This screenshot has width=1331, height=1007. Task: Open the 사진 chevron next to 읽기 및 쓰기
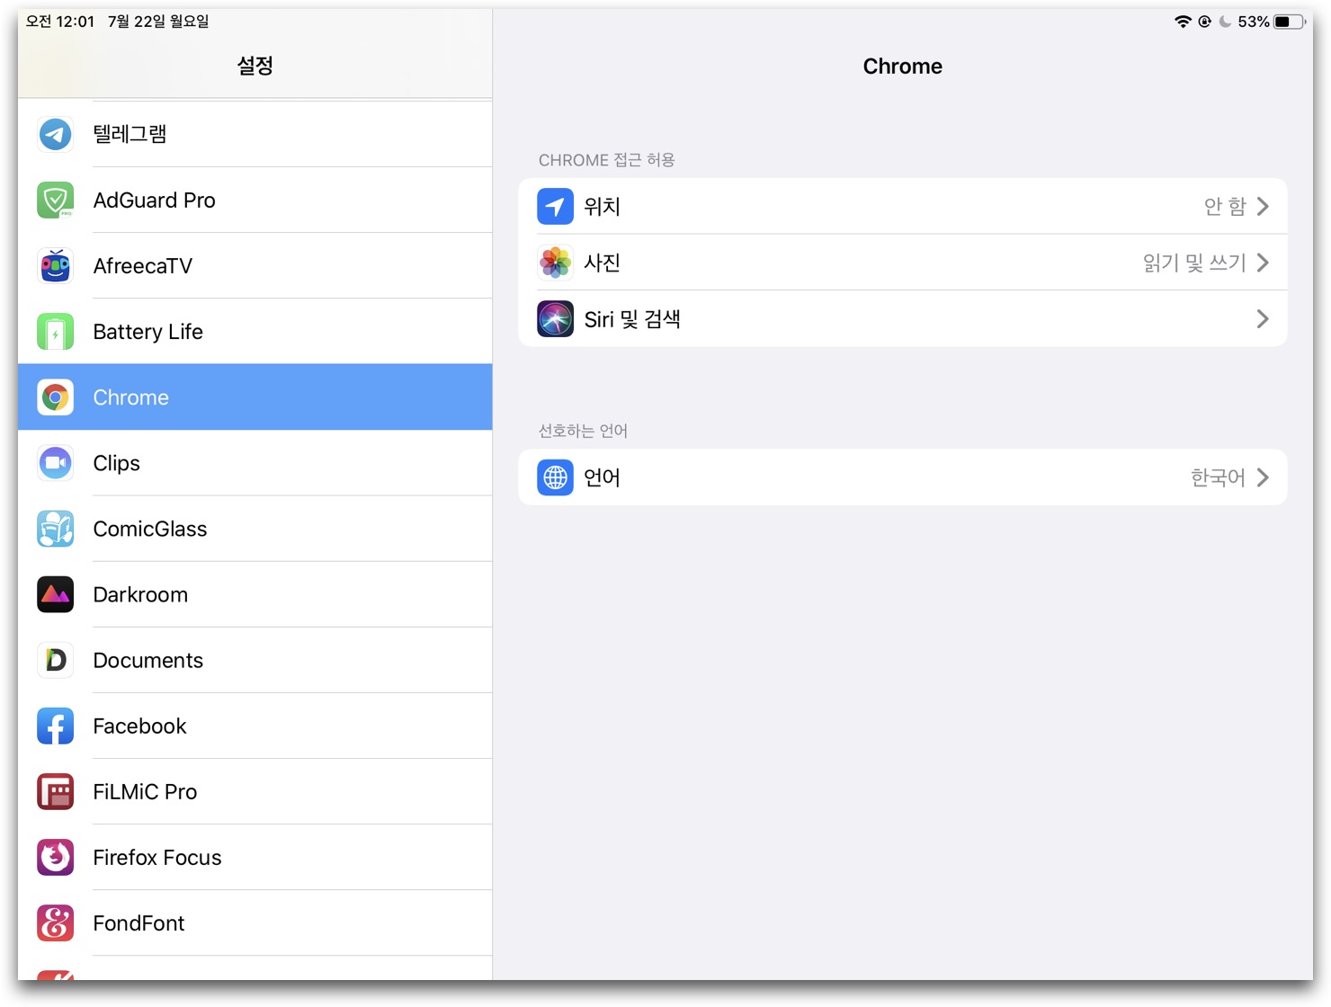(x=1263, y=263)
